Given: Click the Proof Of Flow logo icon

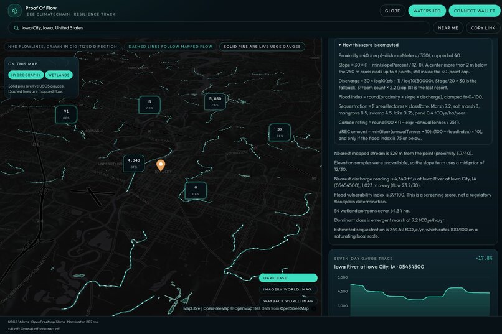Looking at the screenshot, I should pos(14,11).
